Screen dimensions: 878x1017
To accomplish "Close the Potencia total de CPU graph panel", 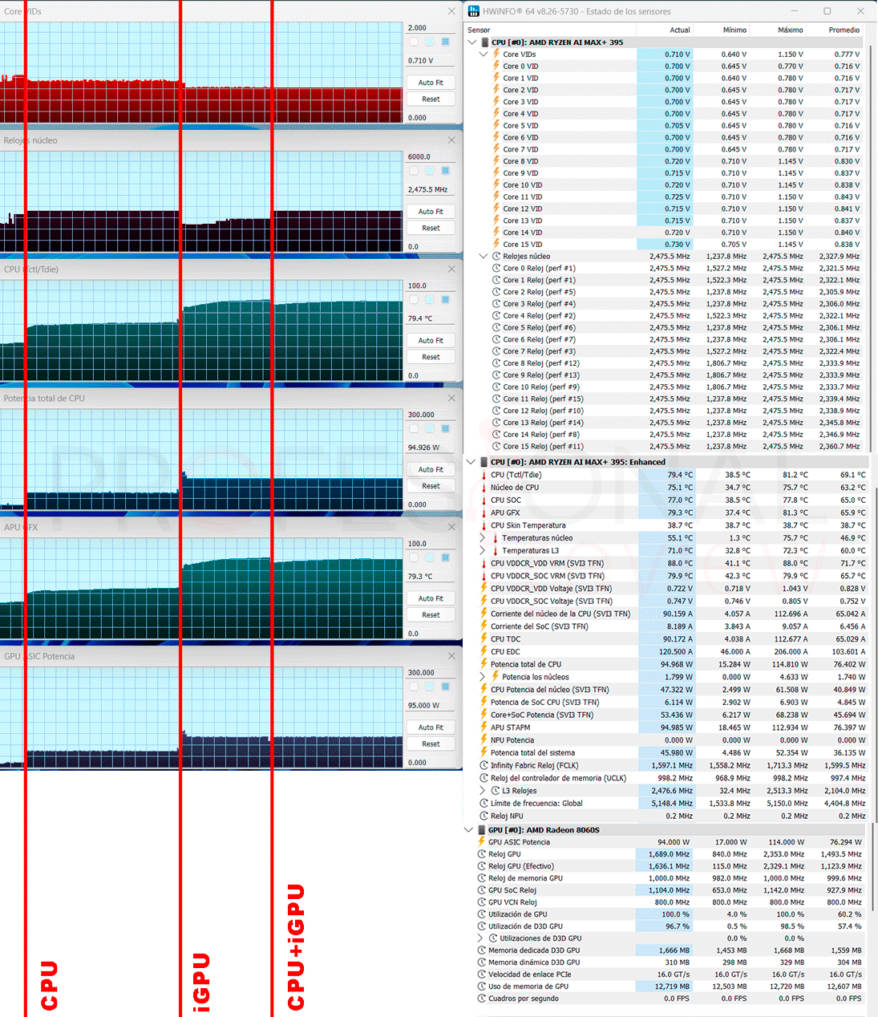I will tap(451, 398).
